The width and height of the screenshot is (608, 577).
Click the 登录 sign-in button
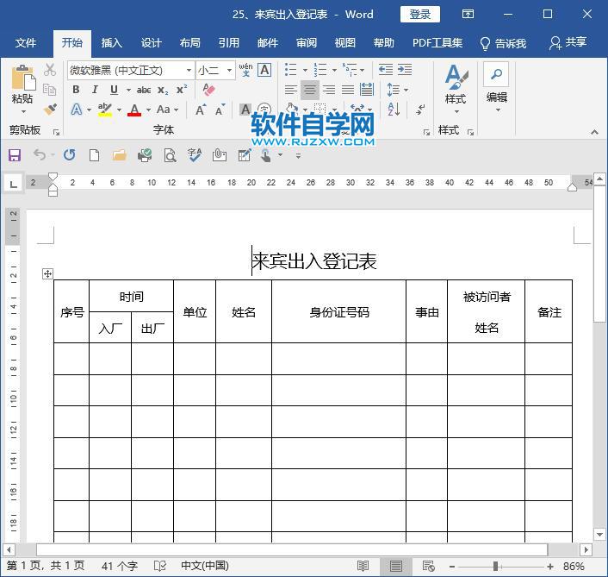420,15
